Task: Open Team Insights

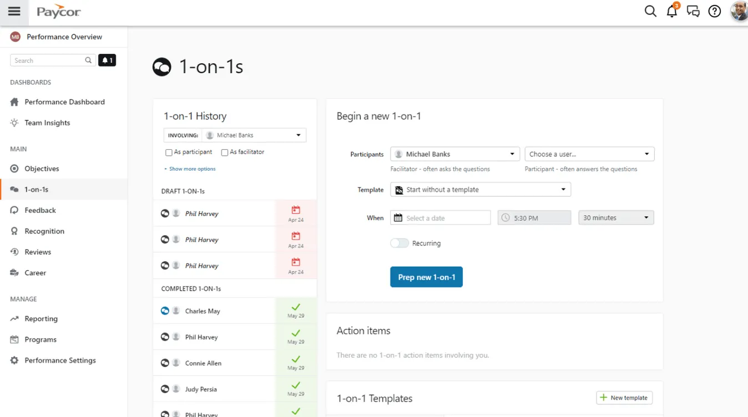Action: [47, 123]
